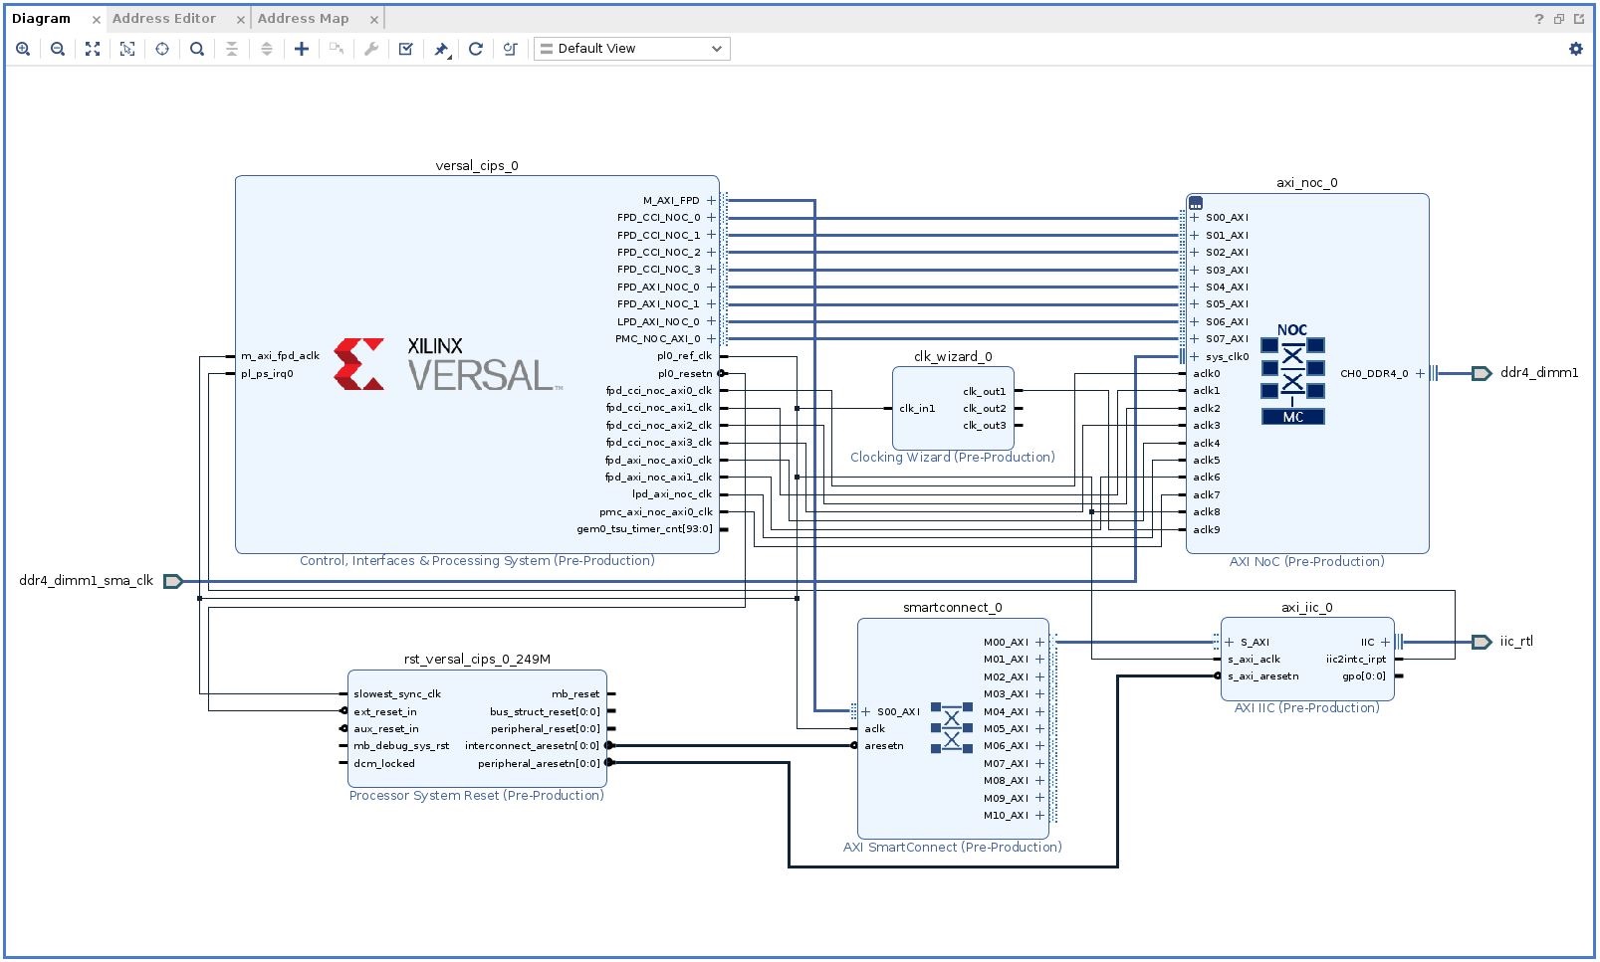Click the clk_out1 pin on clk_wizard_0

pyautogui.click(x=985, y=392)
